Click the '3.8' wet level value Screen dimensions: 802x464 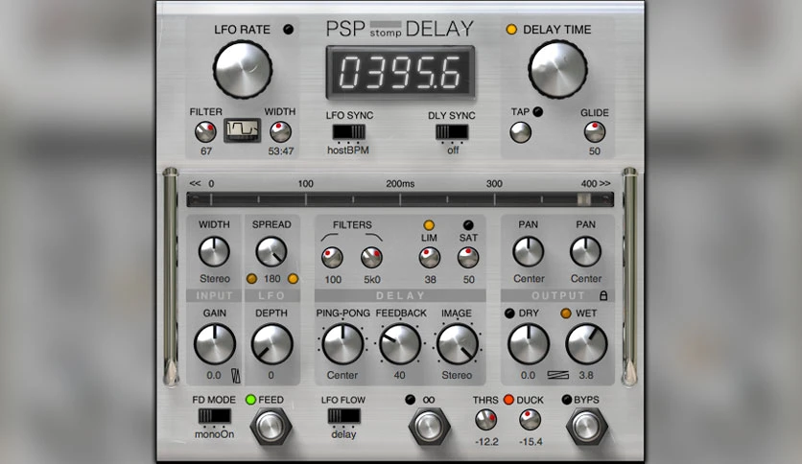(586, 376)
